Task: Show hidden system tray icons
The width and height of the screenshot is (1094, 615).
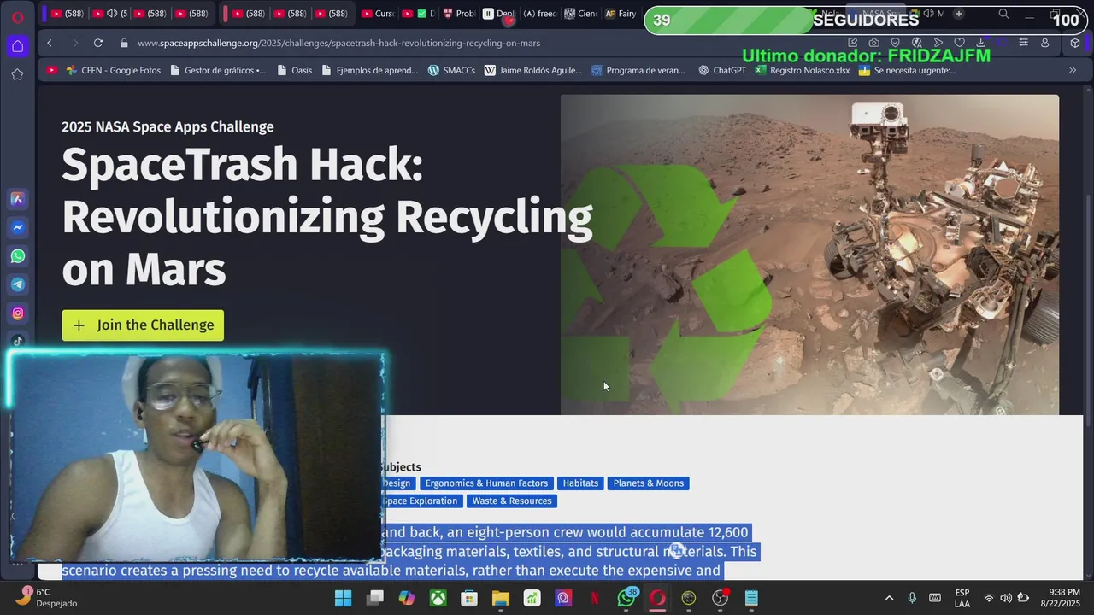Action: coord(889,598)
